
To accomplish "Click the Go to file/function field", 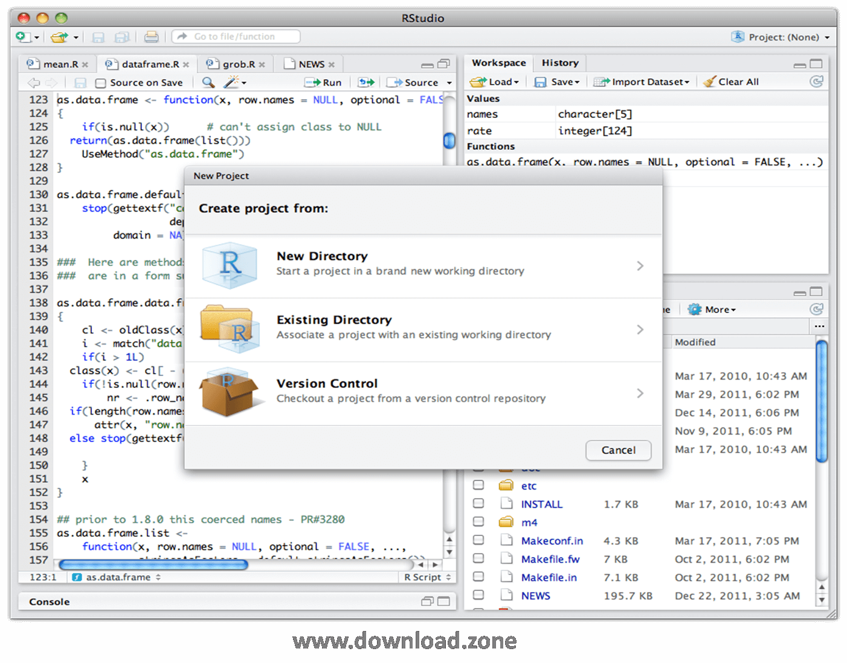I will [236, 37].
